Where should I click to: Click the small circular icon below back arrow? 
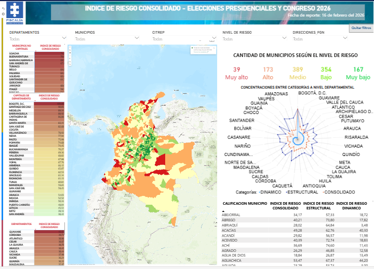pyautogui.click(x=4, y=15)
